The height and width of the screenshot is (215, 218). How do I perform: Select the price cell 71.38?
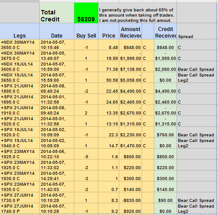(x=109, y=66)
